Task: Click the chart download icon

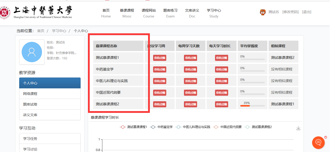Action: click(298, 128)
